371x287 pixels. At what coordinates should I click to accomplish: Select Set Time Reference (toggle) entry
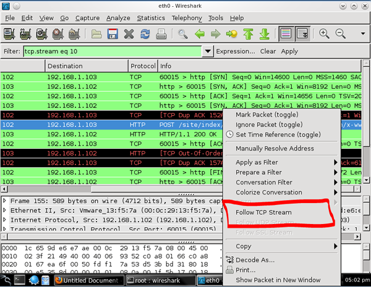coord(281,135)
